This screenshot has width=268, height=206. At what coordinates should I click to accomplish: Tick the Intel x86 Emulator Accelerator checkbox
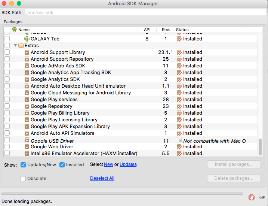7,154
